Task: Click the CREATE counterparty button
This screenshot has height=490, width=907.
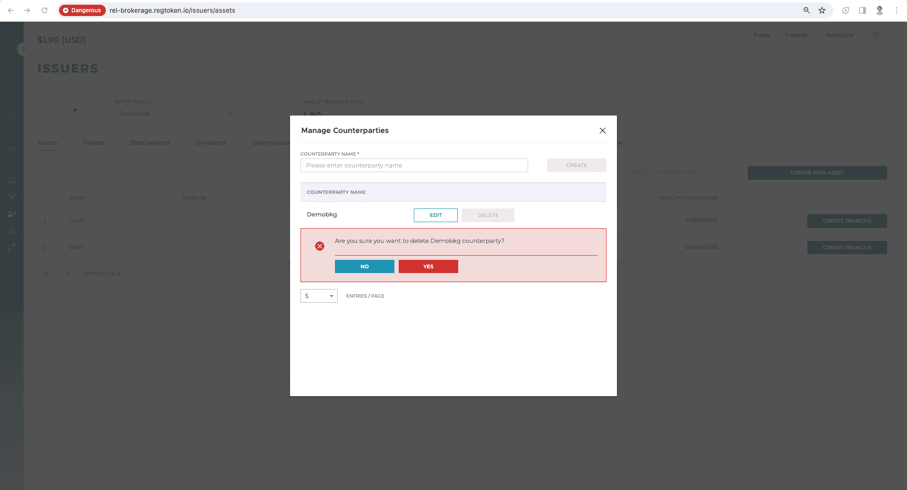Action: click(x=577, y=165)
